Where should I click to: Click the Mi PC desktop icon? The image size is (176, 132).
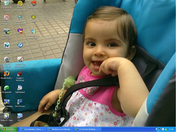pyautogui.click(x=20, y=117)
